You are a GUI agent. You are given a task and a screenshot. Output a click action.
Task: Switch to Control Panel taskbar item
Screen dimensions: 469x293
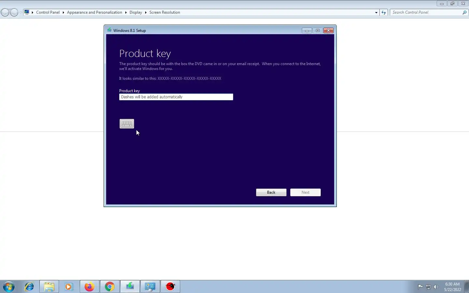click(x=150, y=286)
